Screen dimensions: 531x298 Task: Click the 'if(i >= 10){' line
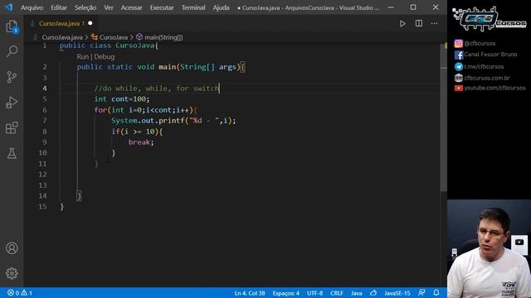(x=137, y=132)
